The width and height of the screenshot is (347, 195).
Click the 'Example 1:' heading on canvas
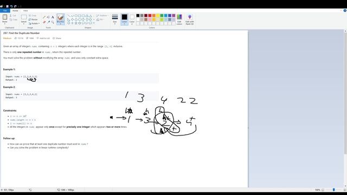pyautogui.click(x=9, y=69)
